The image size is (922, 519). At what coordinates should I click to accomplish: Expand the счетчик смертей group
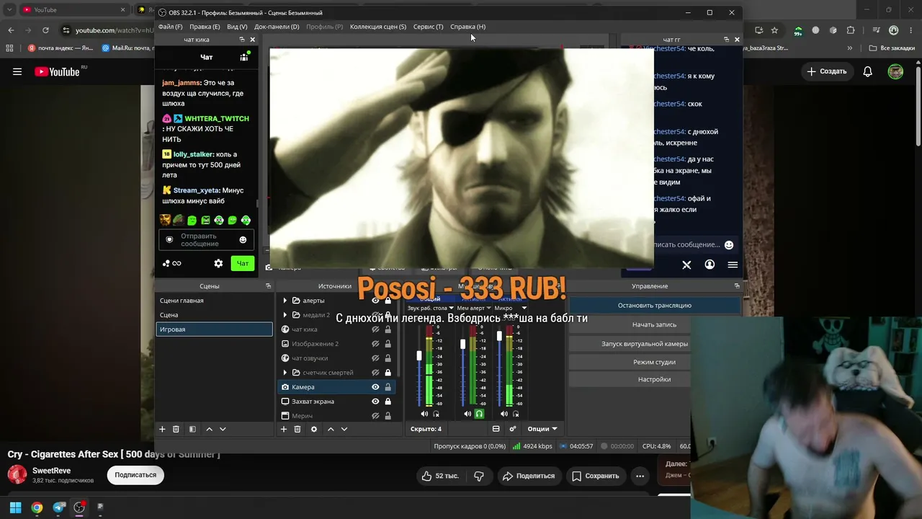(285, 373)
